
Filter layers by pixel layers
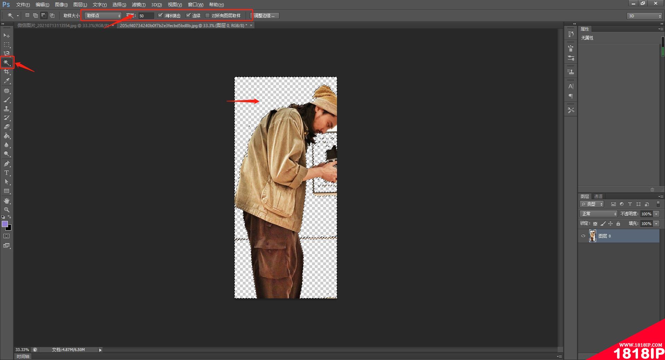click(613, 204)
